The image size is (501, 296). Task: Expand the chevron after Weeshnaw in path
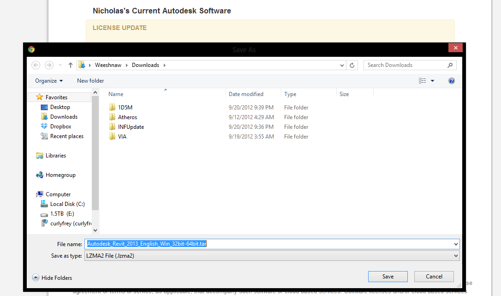[x=127, y=65]
